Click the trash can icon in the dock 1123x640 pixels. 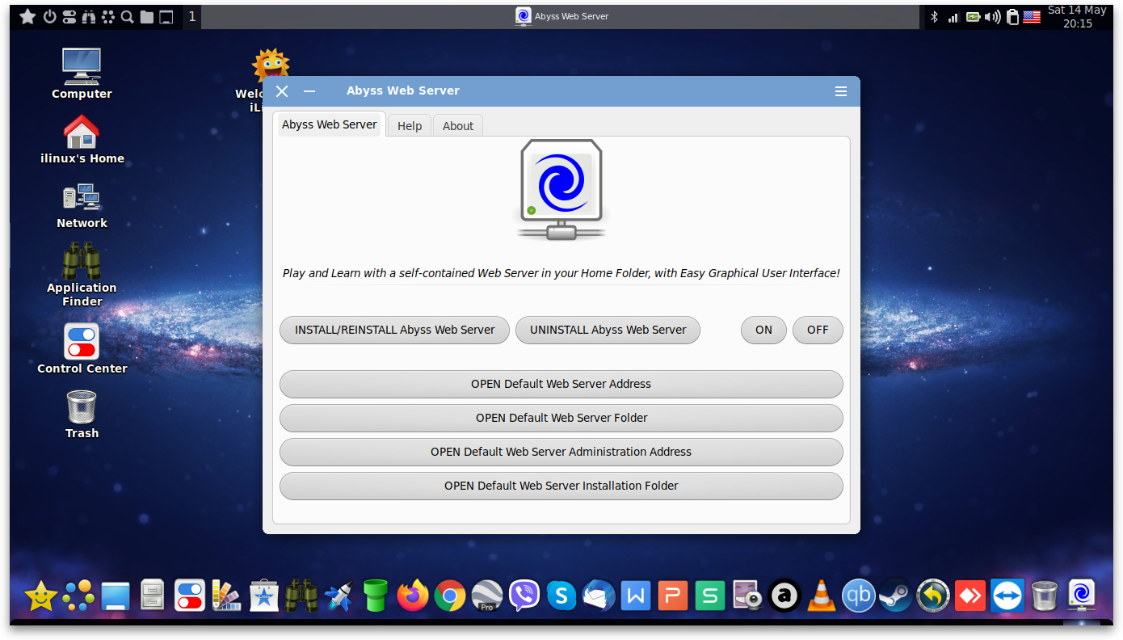pos(1044,596)
